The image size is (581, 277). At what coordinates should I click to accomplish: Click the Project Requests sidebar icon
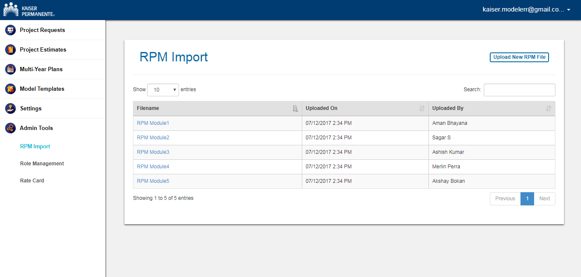10,30
